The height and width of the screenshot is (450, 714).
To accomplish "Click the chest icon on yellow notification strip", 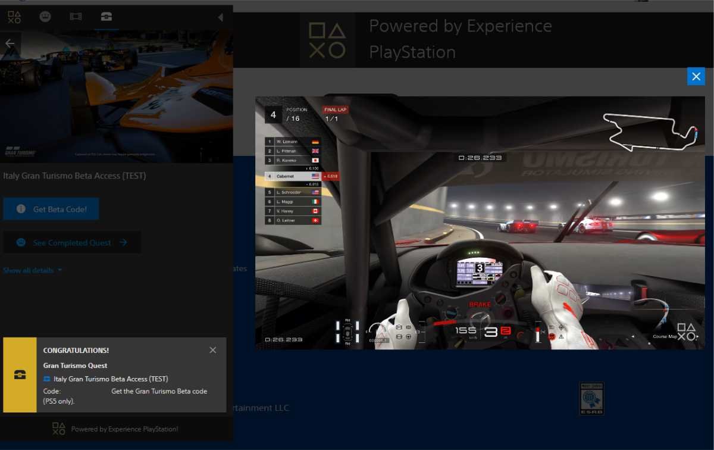I will pyautogui.click(x=20, y=375).
